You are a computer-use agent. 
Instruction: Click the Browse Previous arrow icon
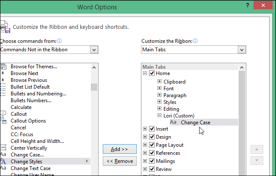3,80
